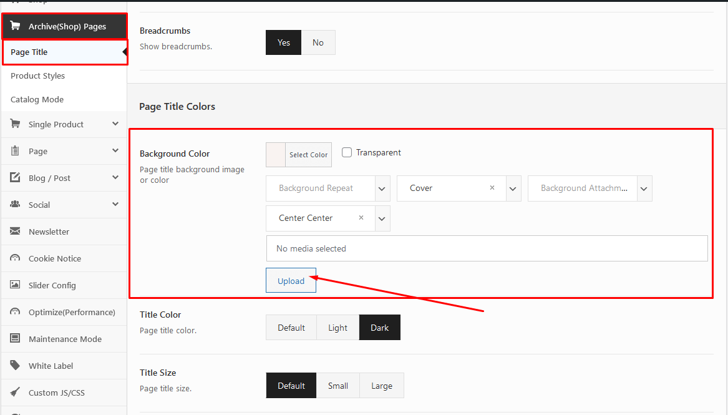Click the Slider Config image icon
Image resolution: width=728 pixels, height=415 pixels.
pos(15,285)
